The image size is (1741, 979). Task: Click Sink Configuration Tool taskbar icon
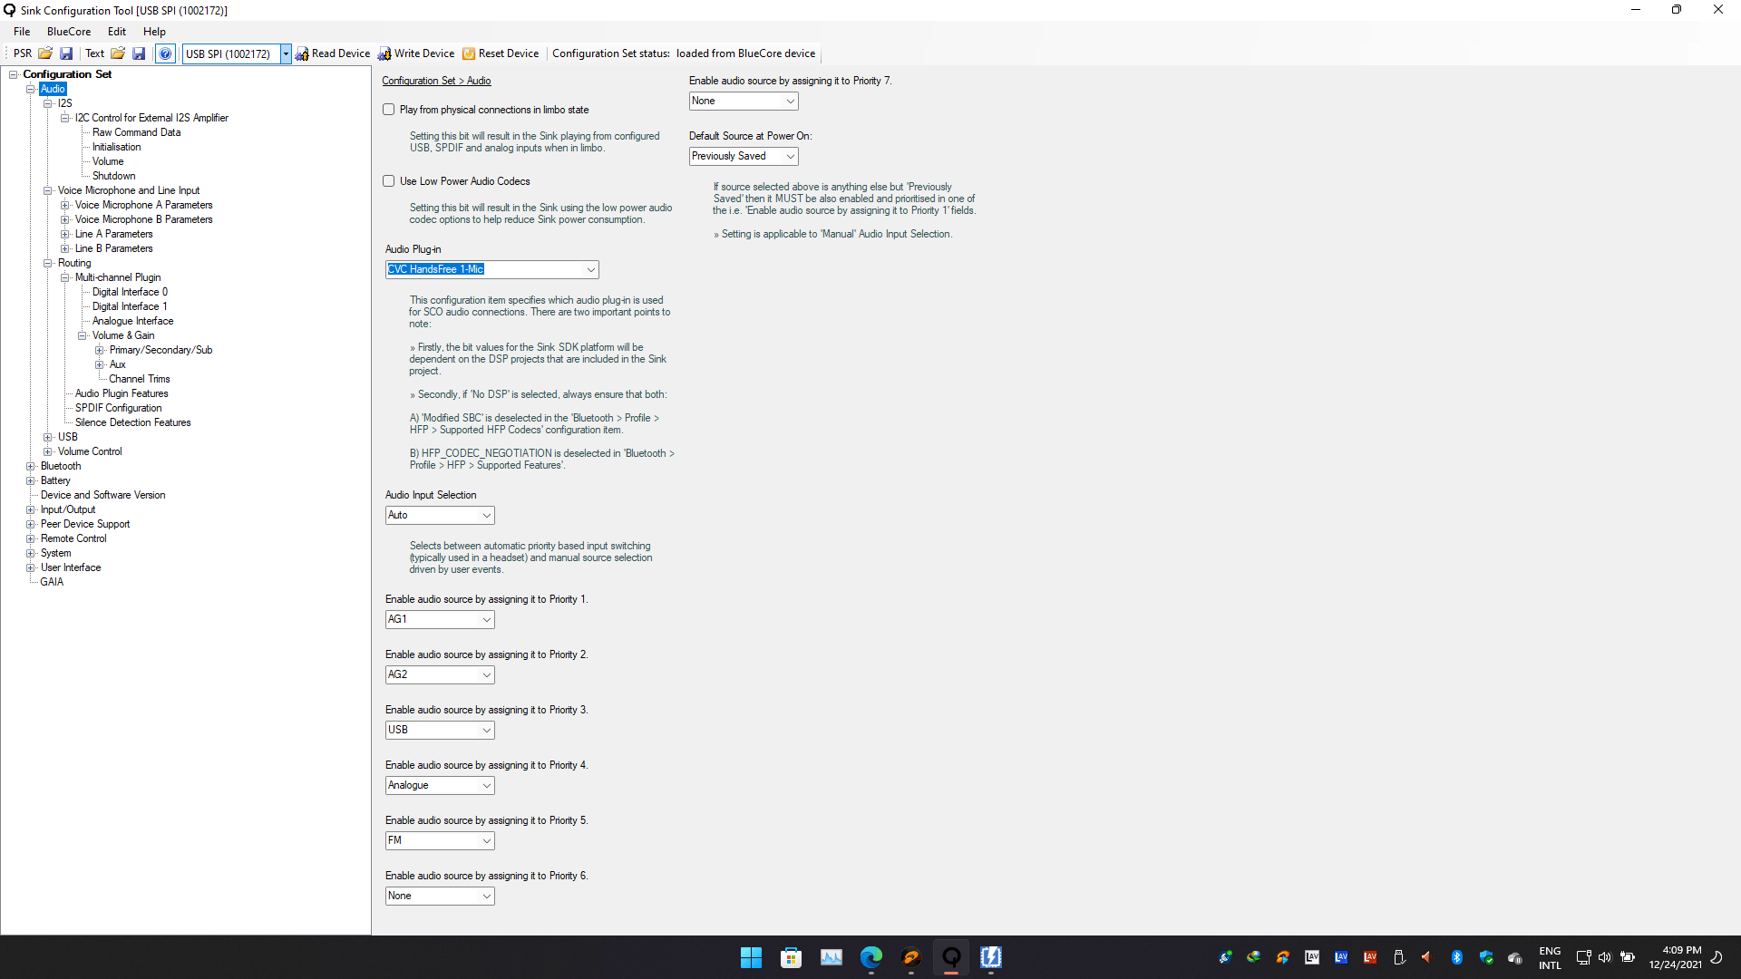pos(951,957)
